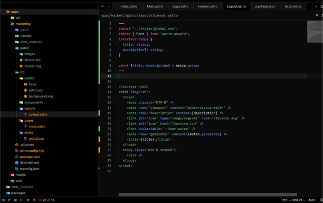The image size is (323, 203).
Task: Collapse the styles folder
Action: [x=27, y=133]
